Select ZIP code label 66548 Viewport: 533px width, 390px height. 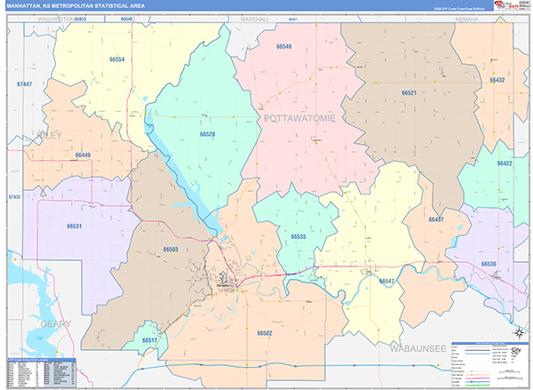pos(126,19)
